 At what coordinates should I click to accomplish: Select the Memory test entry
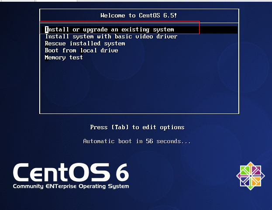64,57
